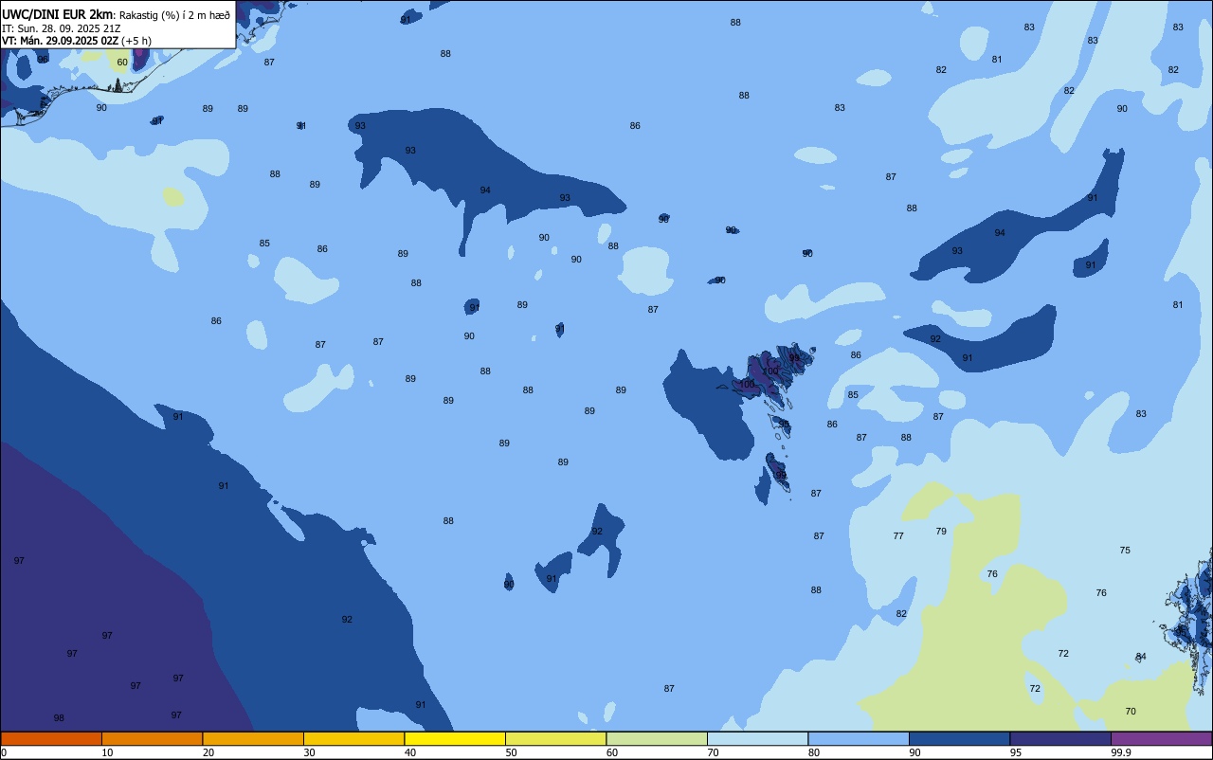
Task: Click the "VT: Mán. 29.09.2025 02Z" line
Action: [x=60, y=41]
